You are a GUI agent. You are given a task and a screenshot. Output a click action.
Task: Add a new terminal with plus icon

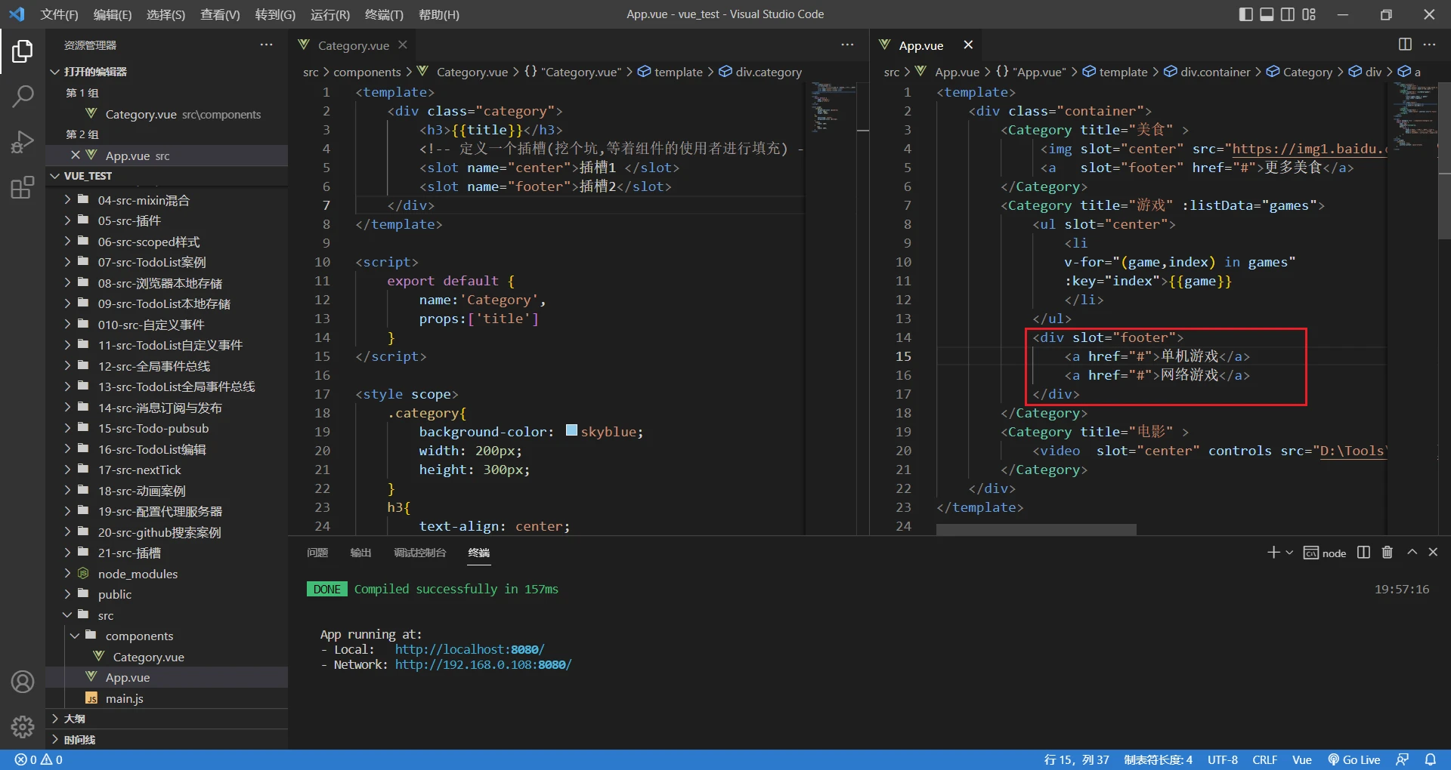pyautogui.click(x=1273, y=553)
